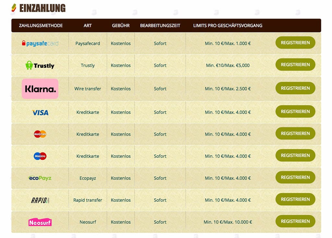Viewport: 332px width, 238px height.
Task: Click the Limits pro Geschäftsvorgang header
Action: (x=228, y=26)
